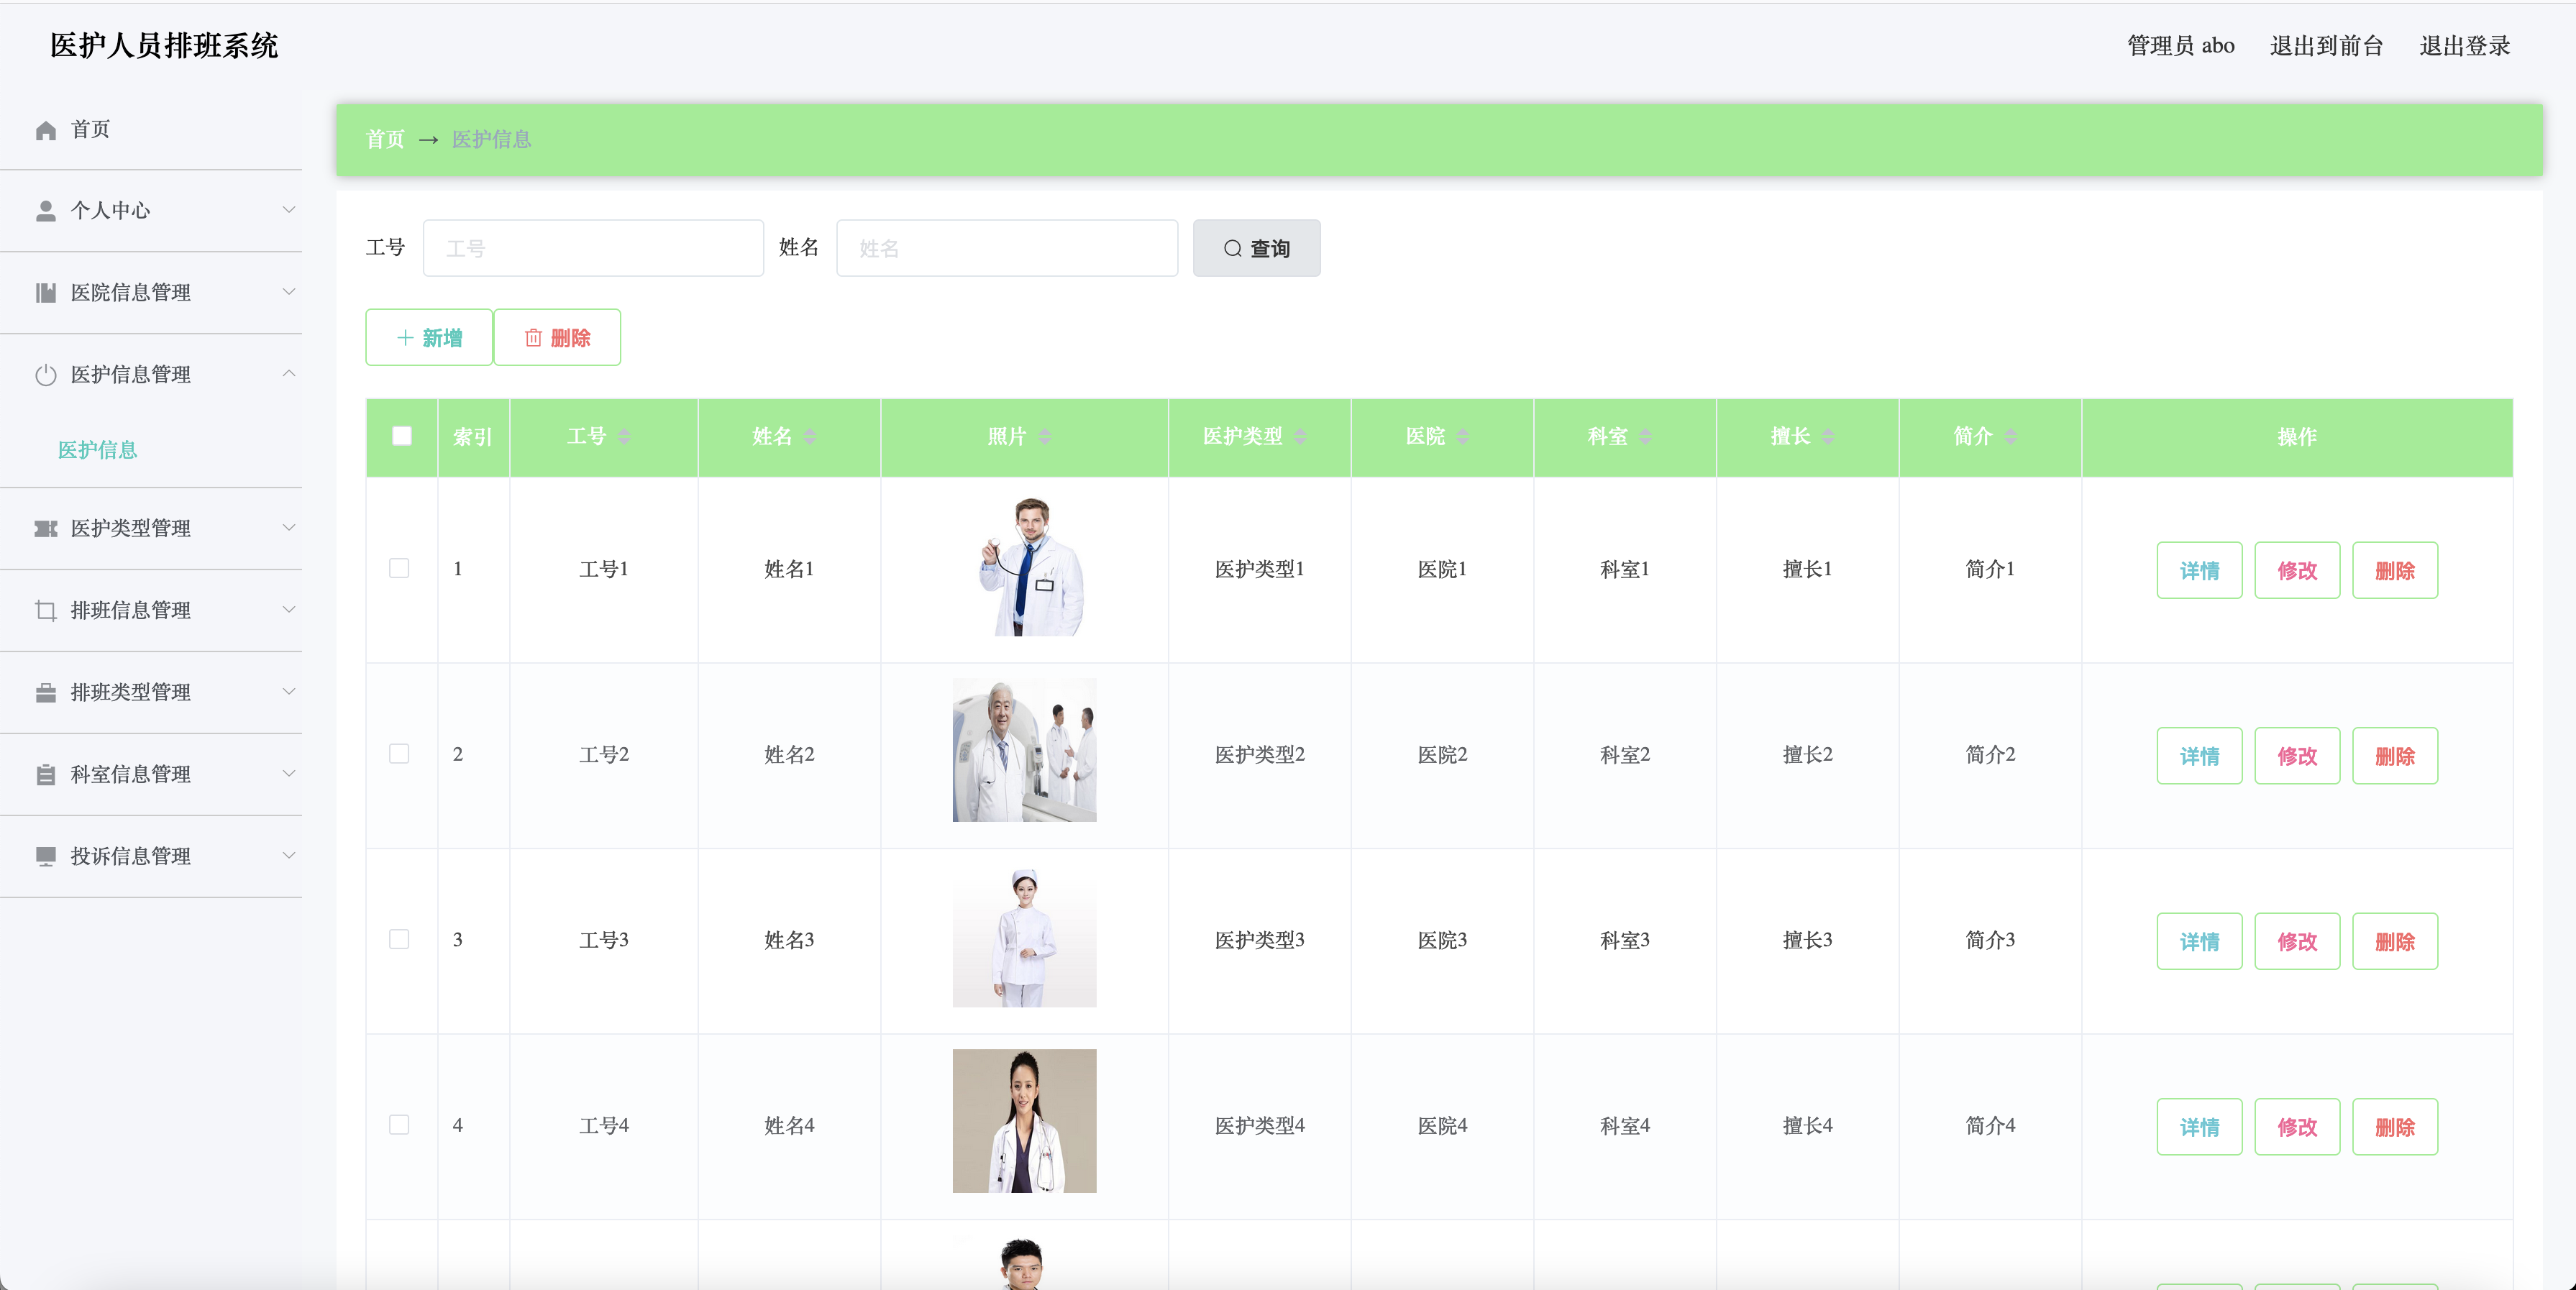
Task: Focus the 姓名 search input
Action: click(1007, 248)
